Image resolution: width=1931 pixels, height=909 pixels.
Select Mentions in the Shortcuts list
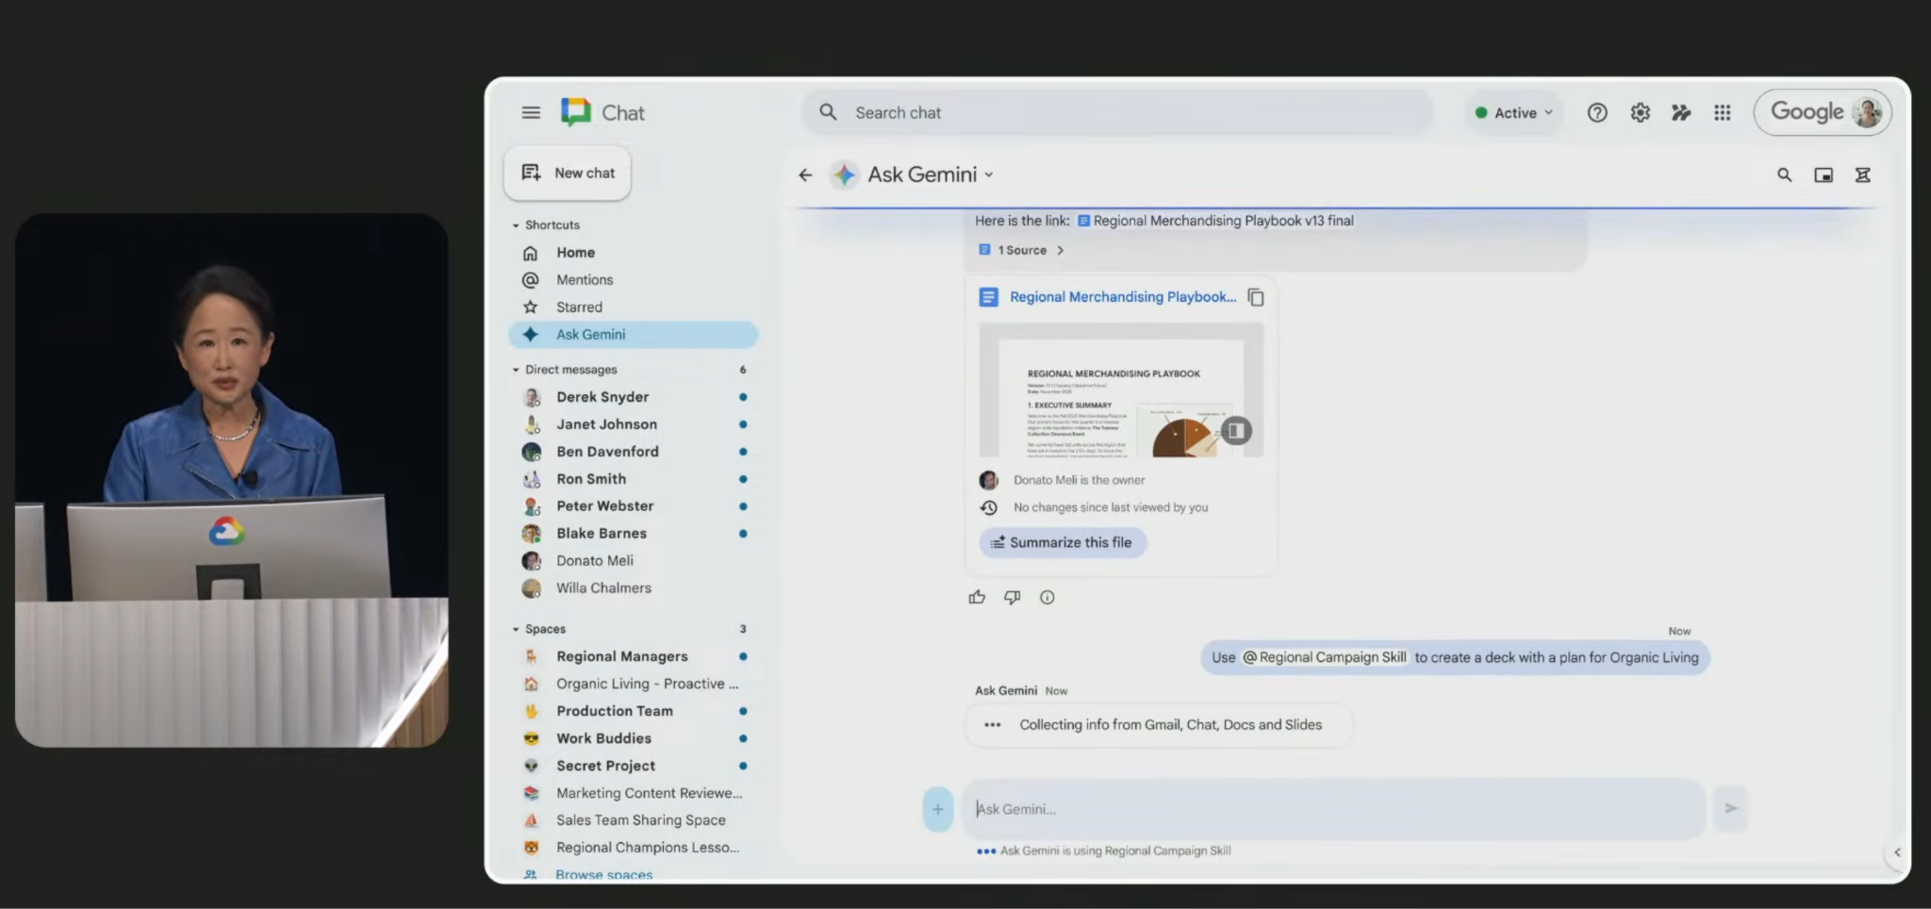584,280
